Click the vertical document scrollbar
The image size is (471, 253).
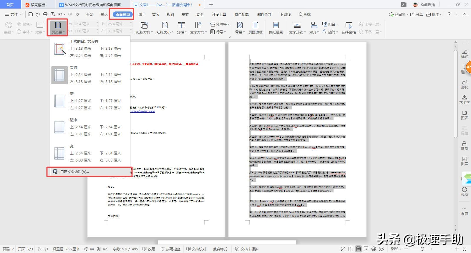click(456, 94)
